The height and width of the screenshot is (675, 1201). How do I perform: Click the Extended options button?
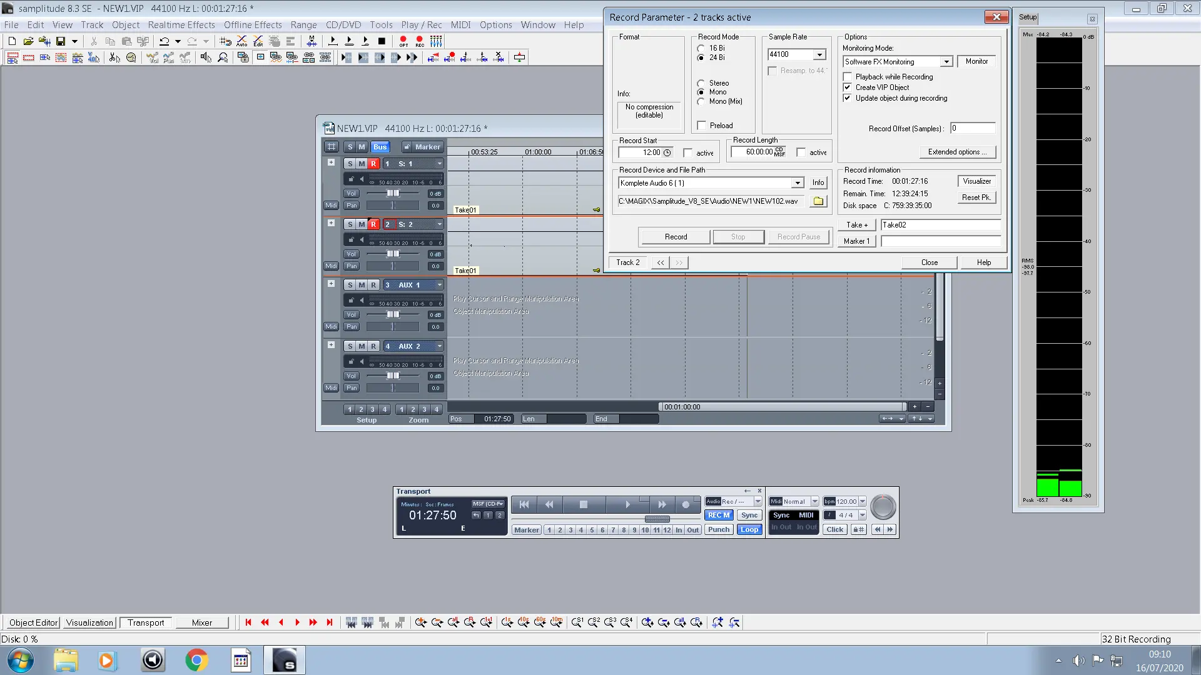coord(957,152)
